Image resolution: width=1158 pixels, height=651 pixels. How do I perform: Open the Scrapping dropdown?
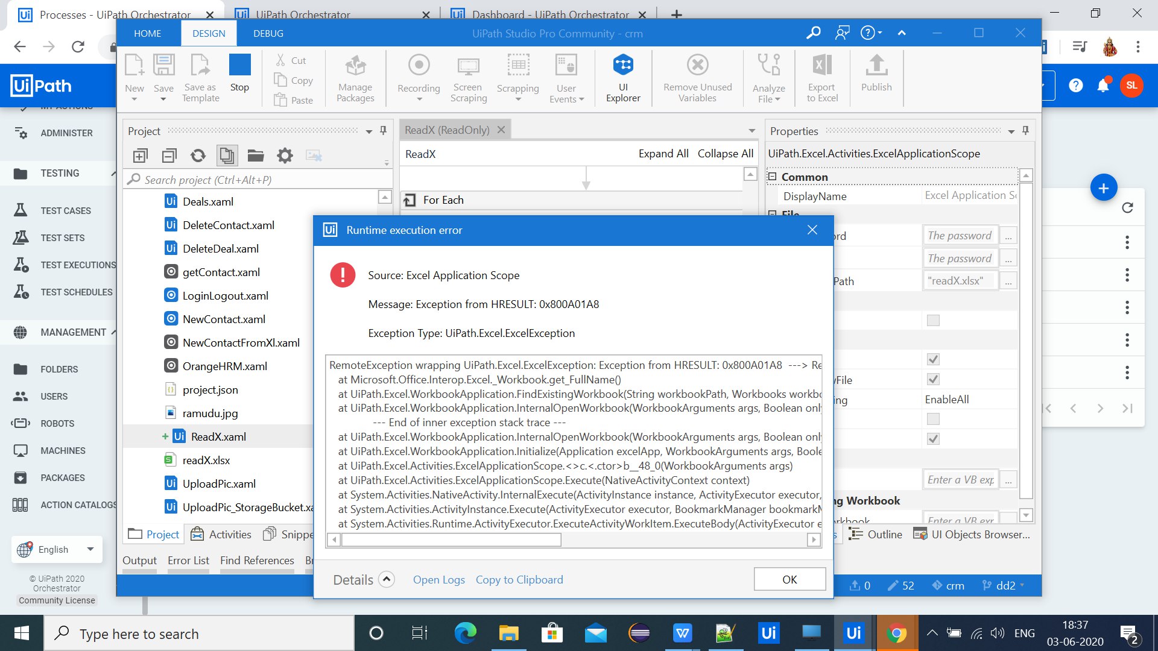coord(518,99)
